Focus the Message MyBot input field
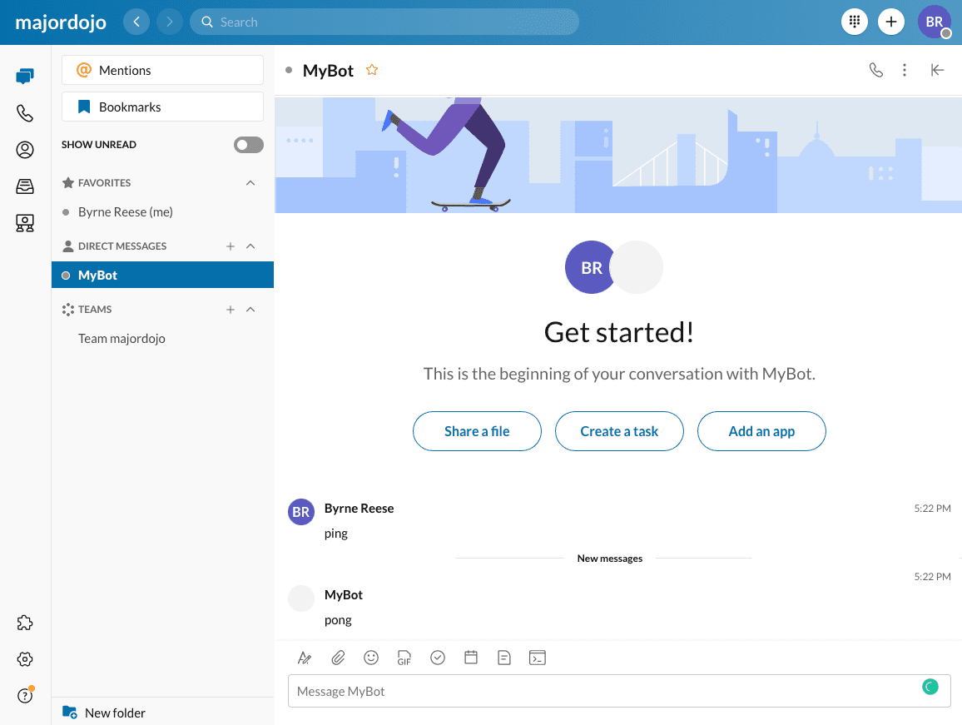 (x=603, y=691)
